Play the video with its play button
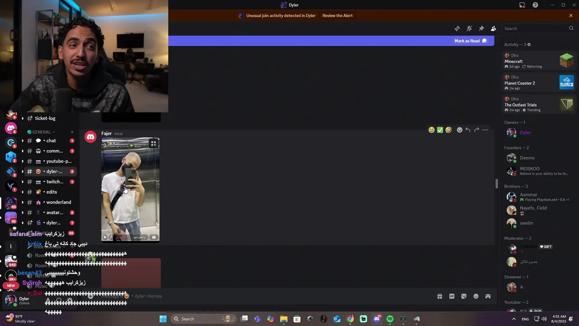 click(105, 237)
